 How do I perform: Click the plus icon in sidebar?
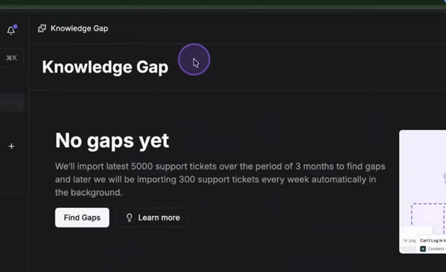11,146
